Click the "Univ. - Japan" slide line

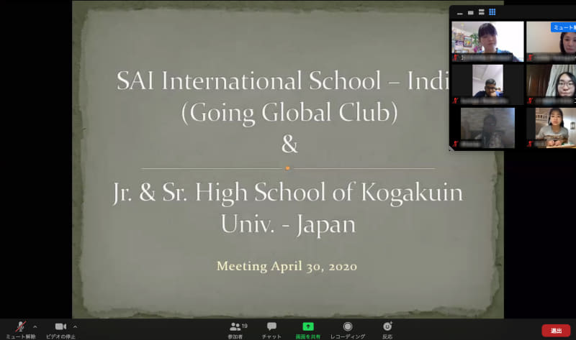[289, 224]
